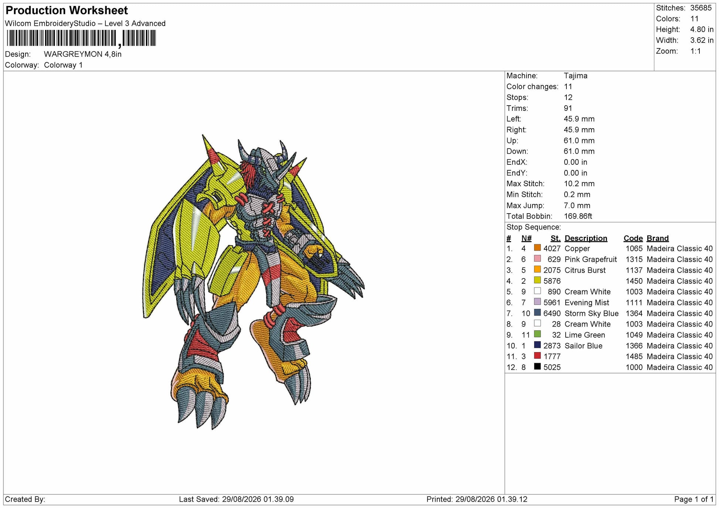Select the "Sailor Blue" description text
Screen dimensions: 719x508
[583, 346]
